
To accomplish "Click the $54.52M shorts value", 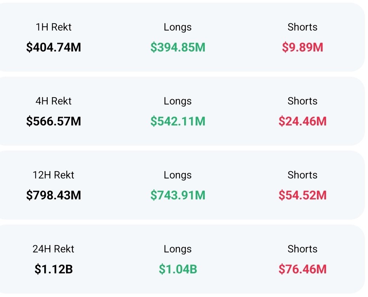I will [x=302, y=195].
